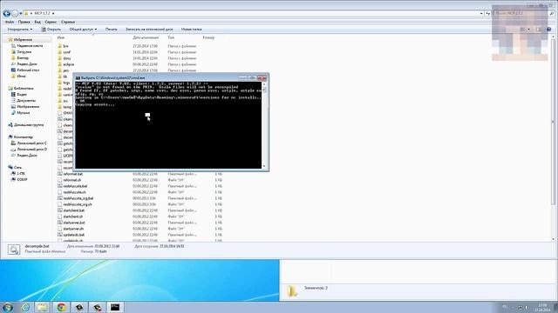
Task: Toggle the preview pane icon in toolbar
Action: (539, 30)
